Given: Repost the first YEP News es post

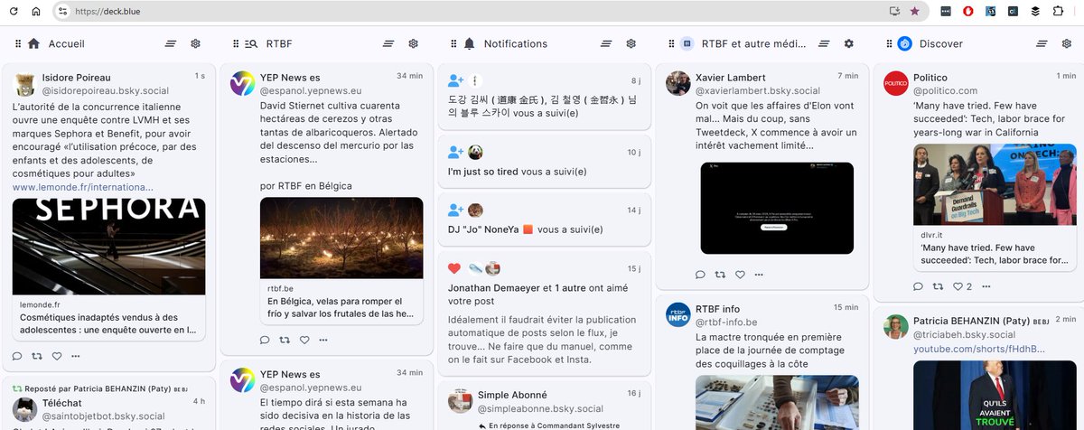Looking at the screenshot, I should click(x=285, y=340).
